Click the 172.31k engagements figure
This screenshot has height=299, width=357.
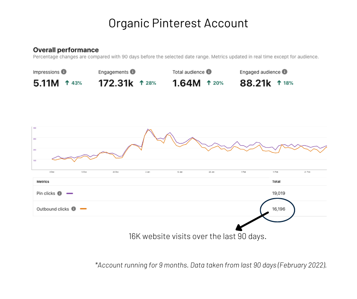click(x=116, y=83)
